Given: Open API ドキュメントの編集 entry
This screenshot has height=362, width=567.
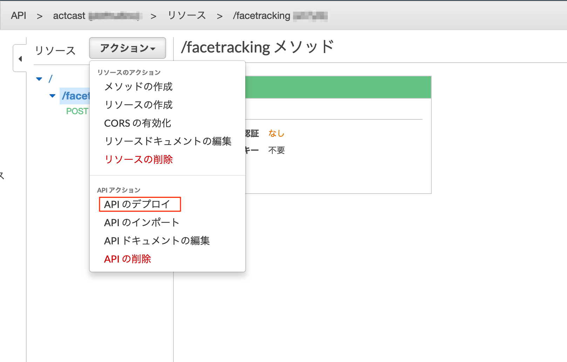Looking at the screenshot, I should [x=157, y=241].
